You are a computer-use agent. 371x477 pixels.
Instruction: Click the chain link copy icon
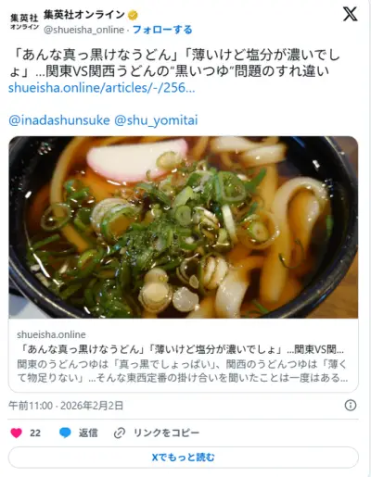[120, 433]
